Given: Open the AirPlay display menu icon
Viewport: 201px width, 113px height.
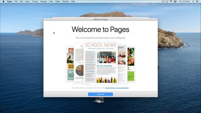Looking at the screenshot, I should pos(167,2).
